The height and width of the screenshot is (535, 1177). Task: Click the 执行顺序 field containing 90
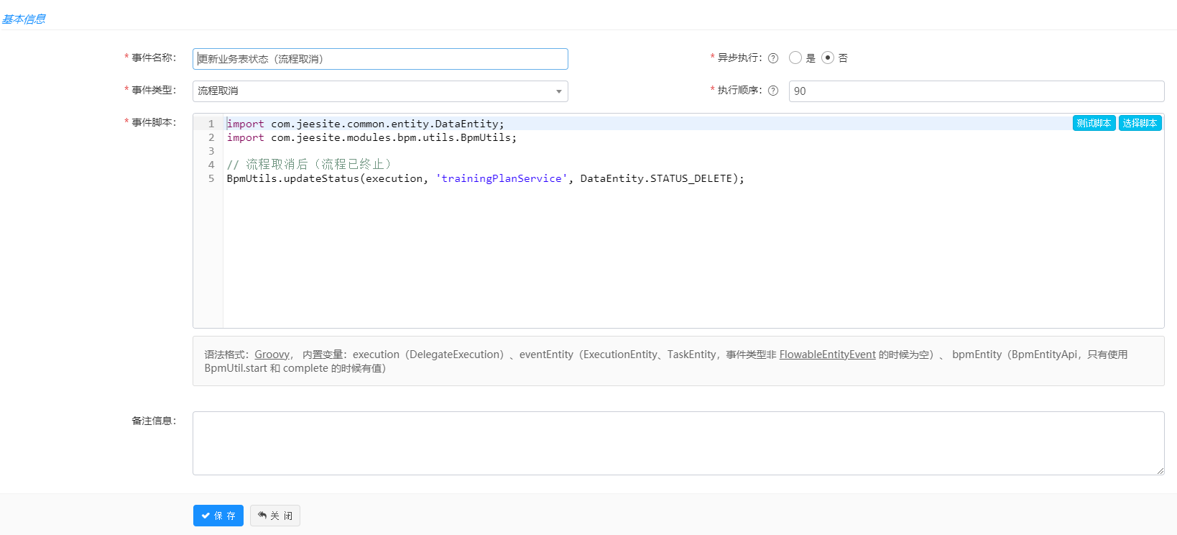point(977,91)
